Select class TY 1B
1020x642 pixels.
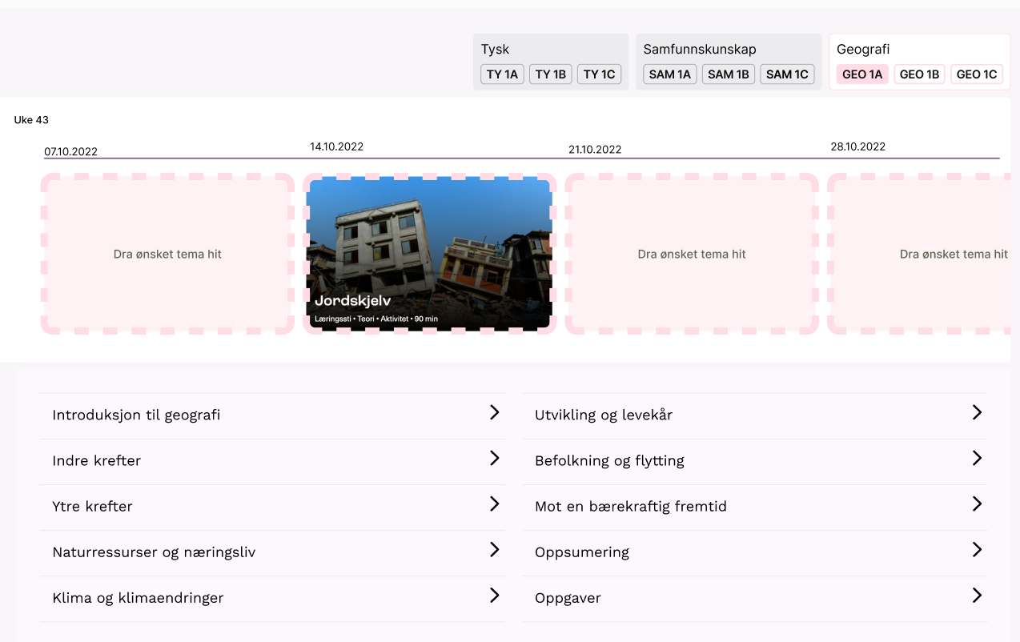pos(551,74)
